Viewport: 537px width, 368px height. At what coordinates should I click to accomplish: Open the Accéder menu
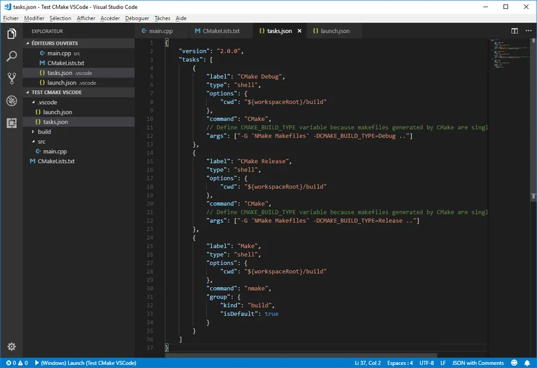click(110, 18)
